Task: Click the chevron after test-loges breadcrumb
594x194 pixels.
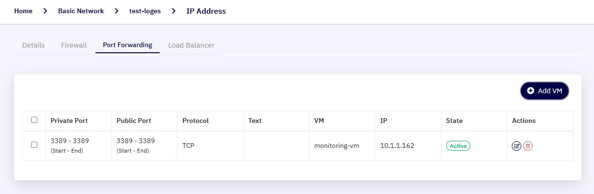Action: tap(174, 11)
